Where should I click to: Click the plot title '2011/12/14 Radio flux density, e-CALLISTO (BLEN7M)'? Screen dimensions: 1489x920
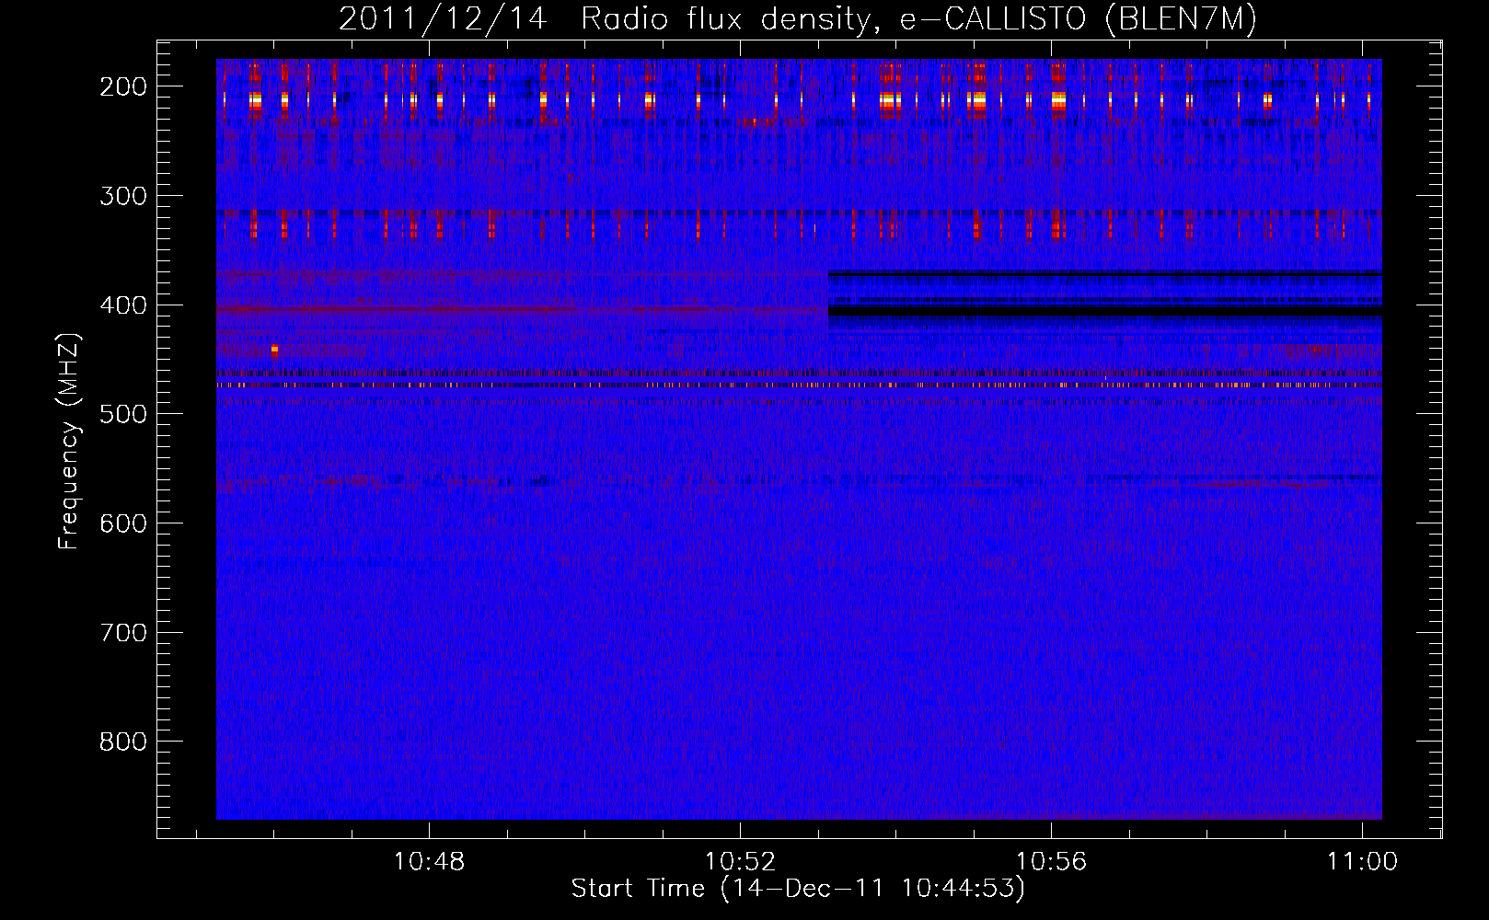point(798,19)
